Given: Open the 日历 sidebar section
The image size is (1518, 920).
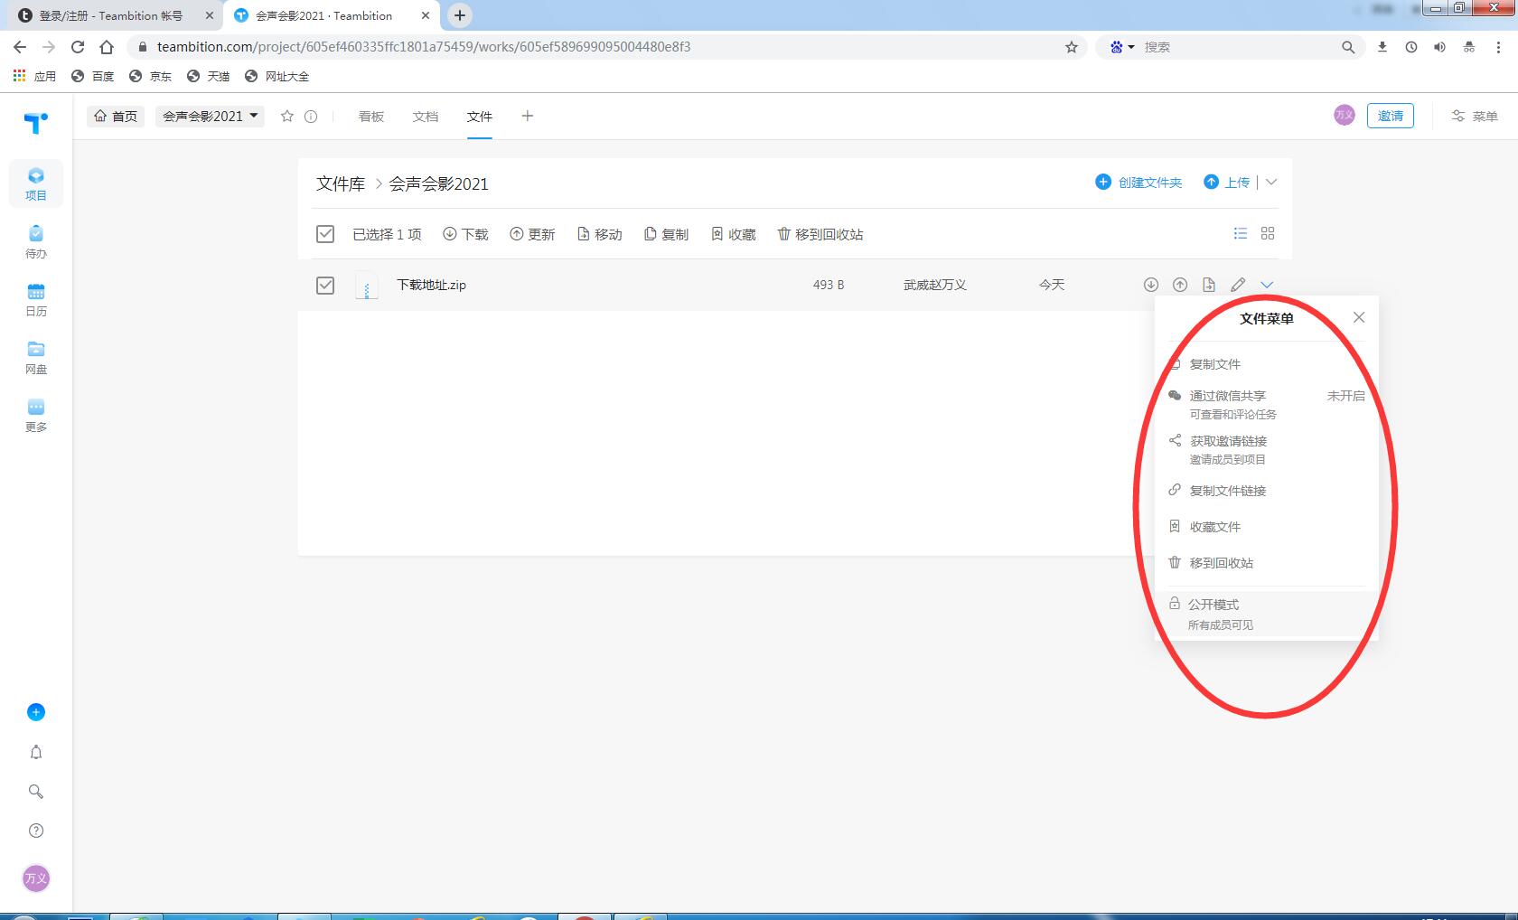Looking at the screenshot, I should pyautogui.click(x=36, y=300).
